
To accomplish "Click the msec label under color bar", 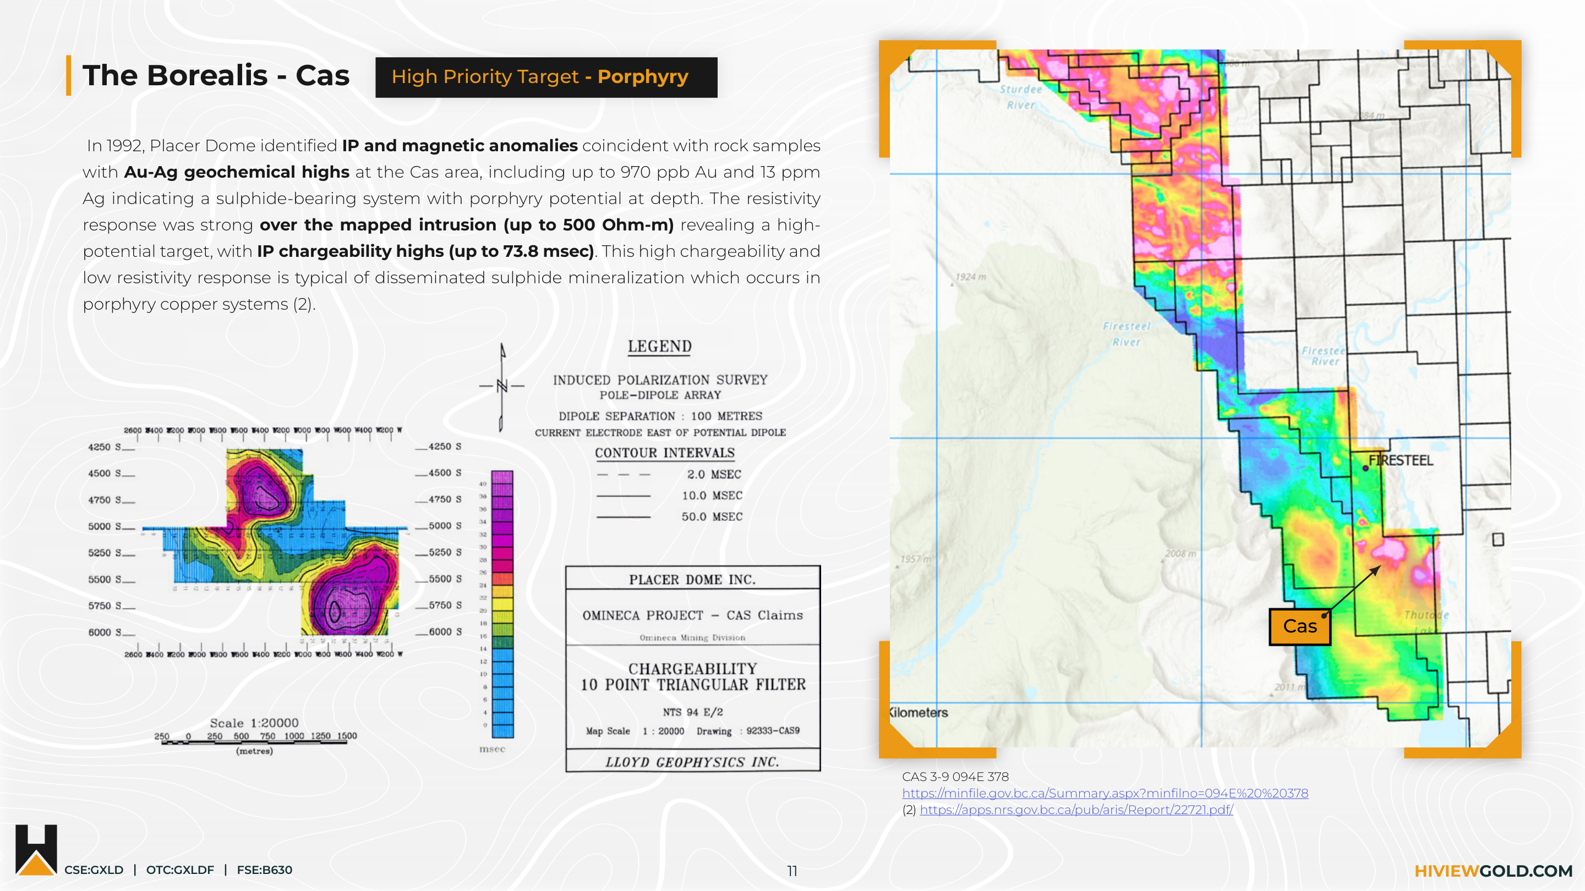I will point(492,750).
